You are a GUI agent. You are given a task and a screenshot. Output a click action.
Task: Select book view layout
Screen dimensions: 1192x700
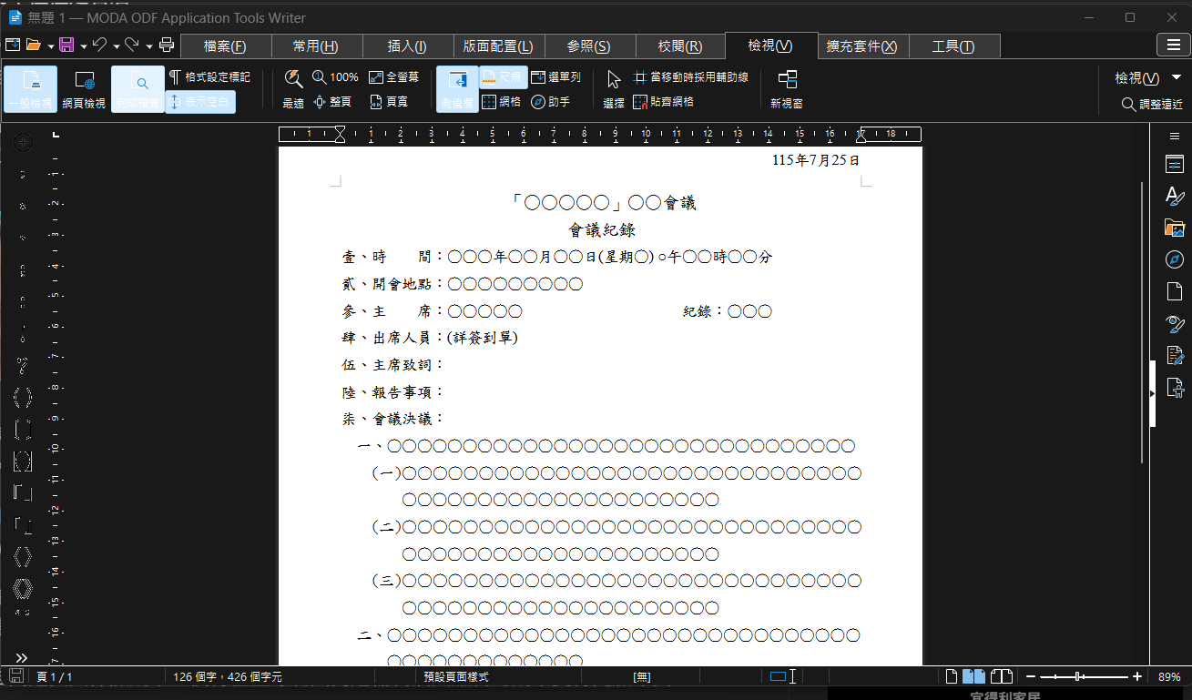click(x=1002, y=676)
